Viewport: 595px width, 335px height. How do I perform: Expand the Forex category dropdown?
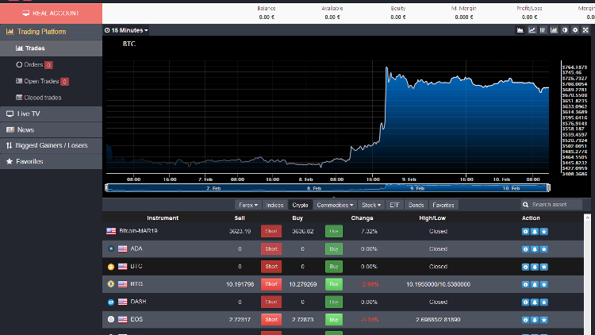[x=248, y=205]
